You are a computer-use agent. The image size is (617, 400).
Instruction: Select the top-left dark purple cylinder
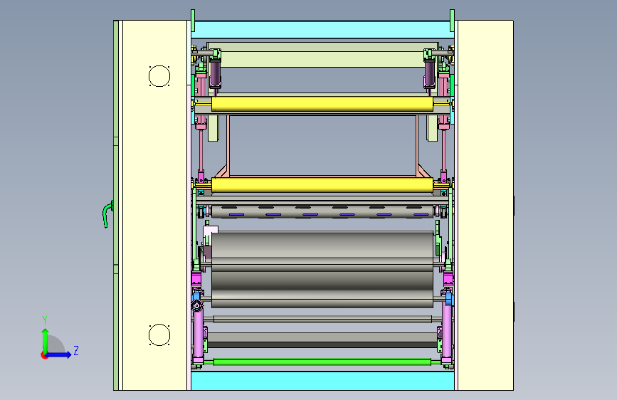pyautogui.click(x=215, y=73)
